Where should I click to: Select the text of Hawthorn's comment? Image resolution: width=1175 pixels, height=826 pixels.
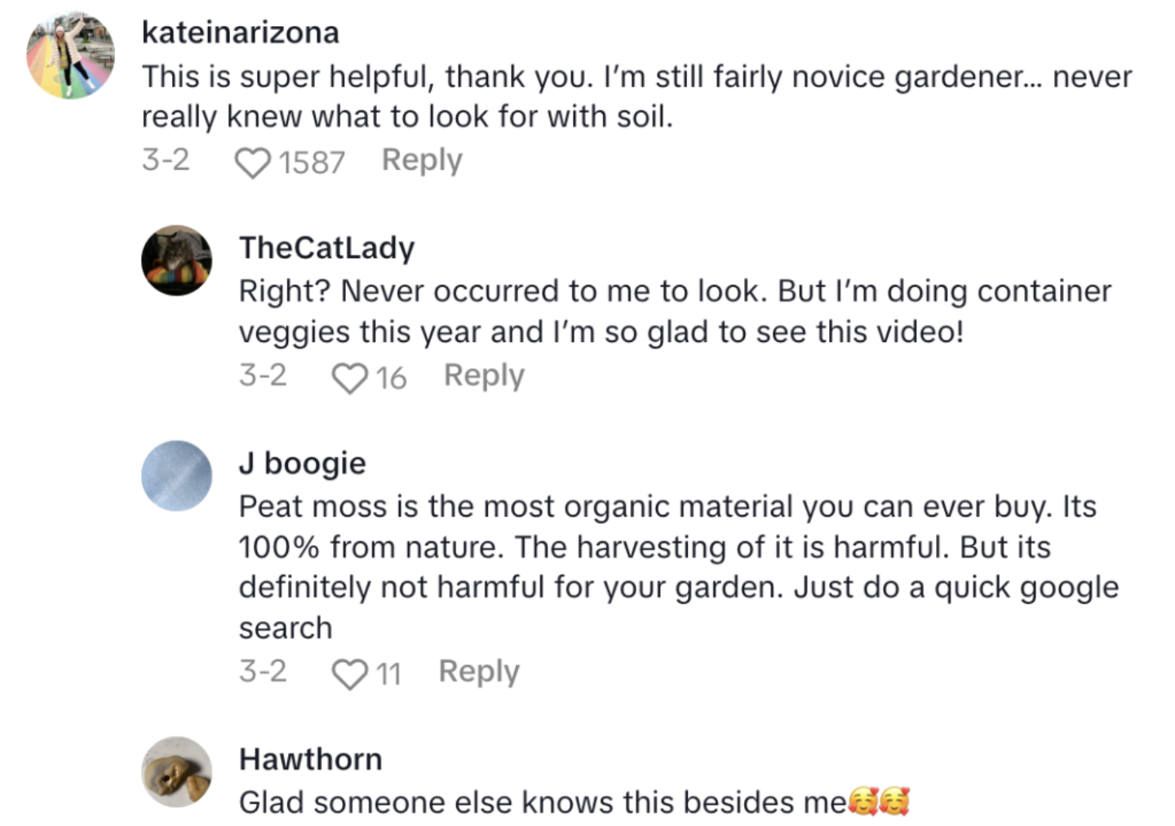(x=539, y=802)
